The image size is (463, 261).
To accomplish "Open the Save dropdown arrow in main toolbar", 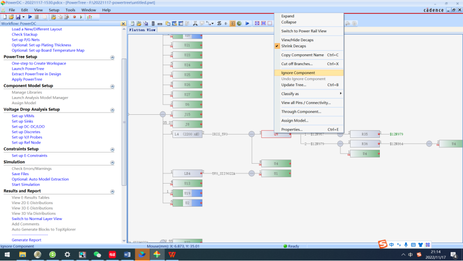I will [x=23, y=17].
